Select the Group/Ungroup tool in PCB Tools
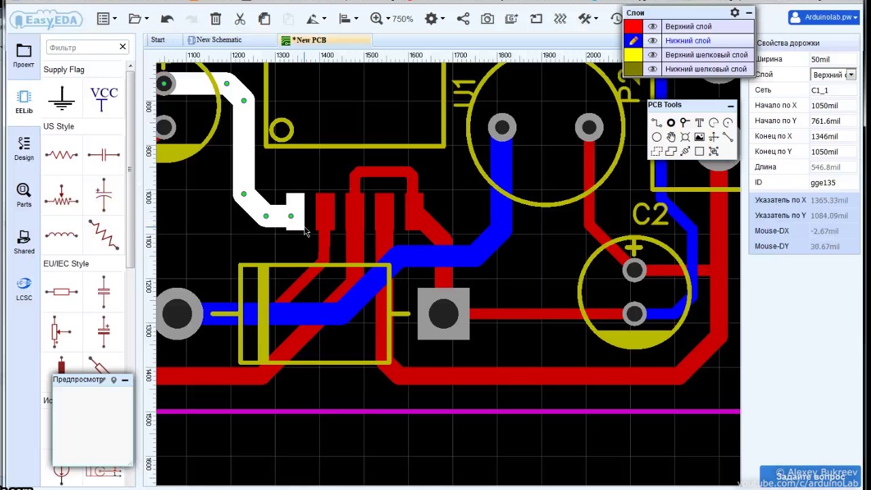Screen dimensions: 871x490 tap(713, 151)
